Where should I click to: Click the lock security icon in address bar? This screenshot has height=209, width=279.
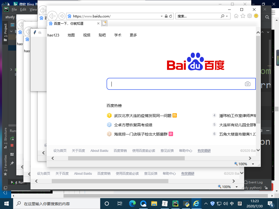pos(166,16)
